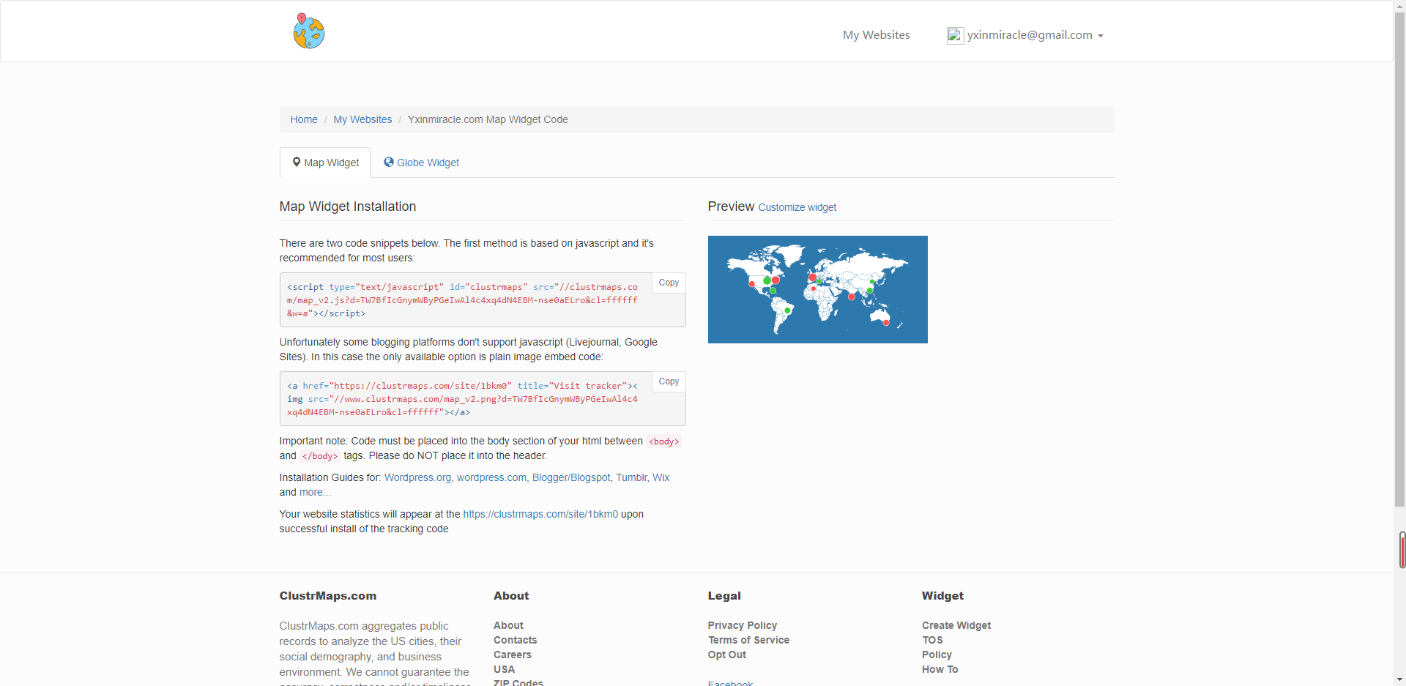Open the Wordpress.org installation guide
The height and width of the screenshot is (686, 1406).
coord(417,477)
